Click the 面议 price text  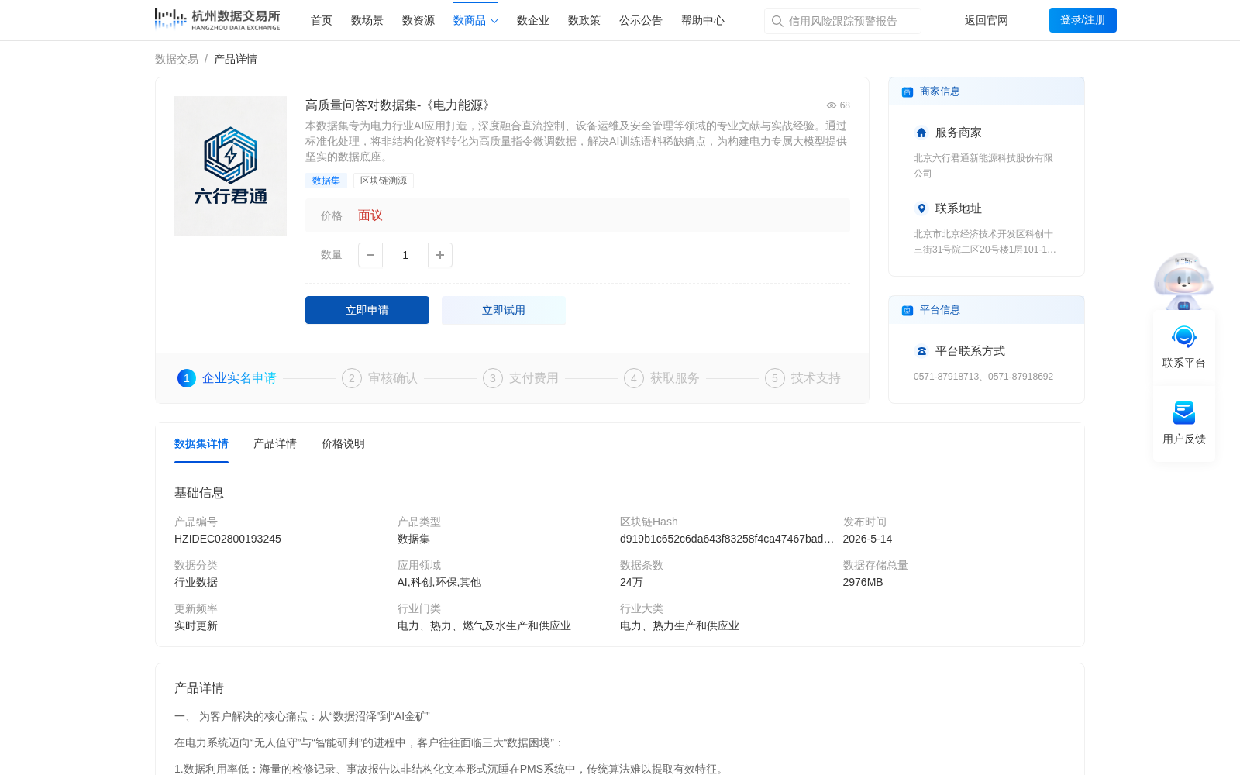pyautogui.click(x=370, y=215)
